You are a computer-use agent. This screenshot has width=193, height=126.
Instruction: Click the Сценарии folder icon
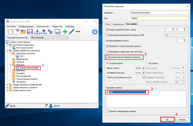[14, 73]
